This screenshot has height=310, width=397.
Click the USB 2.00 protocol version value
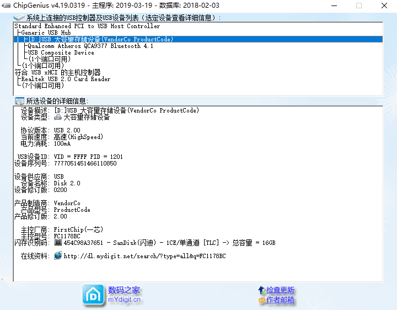point(67,130)
